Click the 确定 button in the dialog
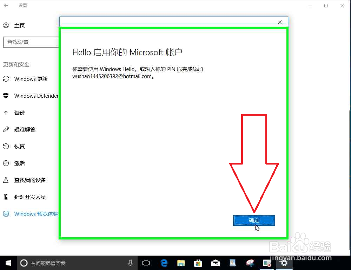This screenshot has height=270, width=351. [x=254, y=220]
